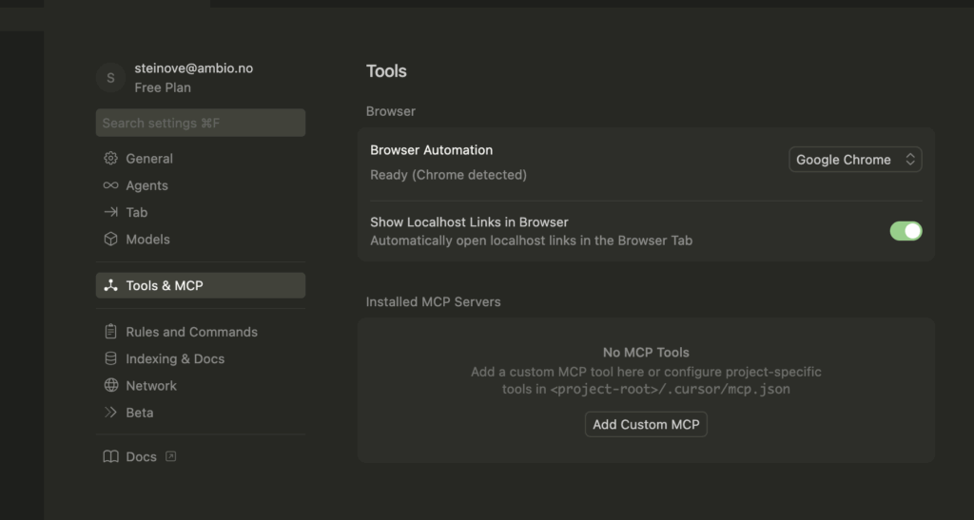Screen dimensions: 974x520
Task: Click the user avatar with letter S
Action: click(x=110, y=78)
